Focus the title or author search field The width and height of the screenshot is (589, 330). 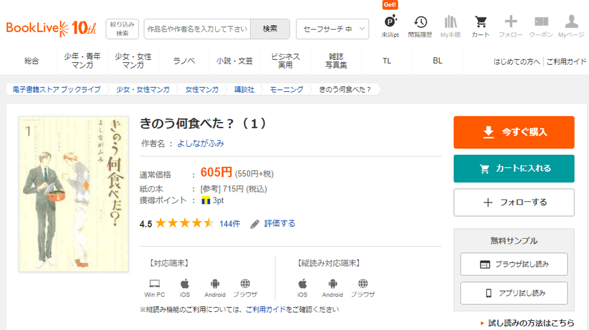(197, 29)
